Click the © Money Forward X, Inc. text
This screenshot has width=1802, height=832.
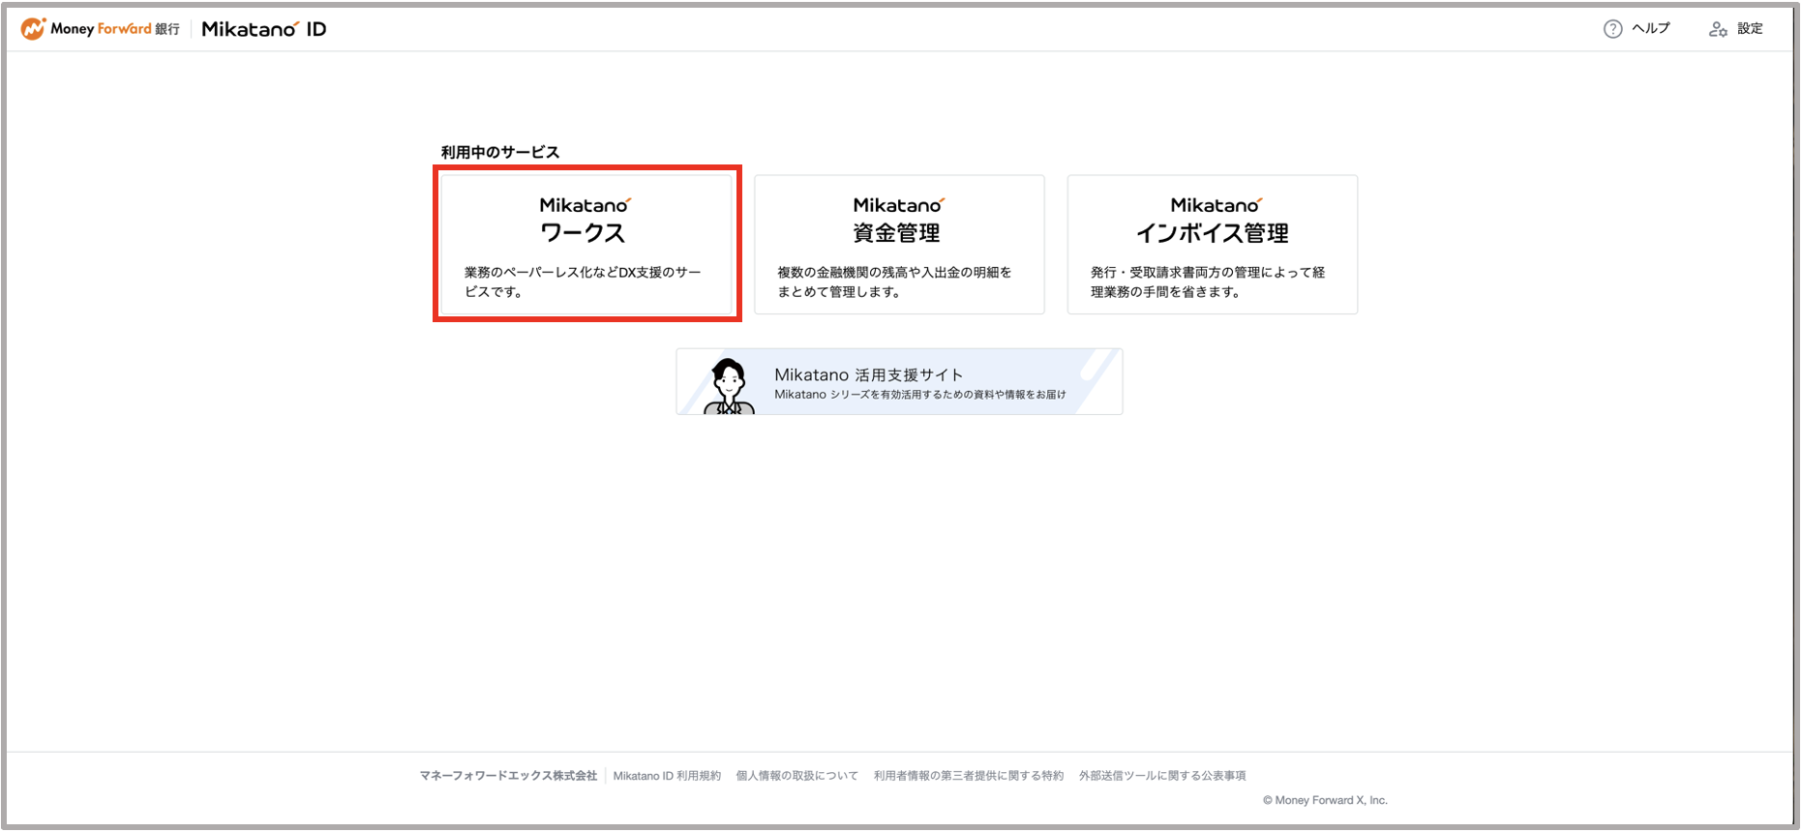pos(1325,800)
